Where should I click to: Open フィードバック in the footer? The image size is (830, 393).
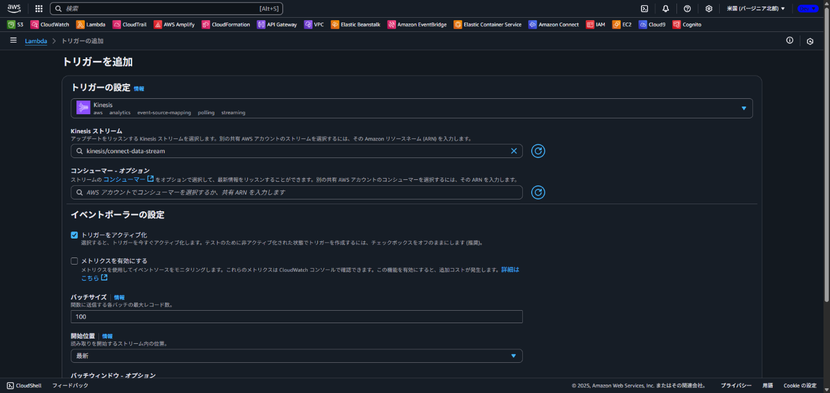[x=70, y=385]
